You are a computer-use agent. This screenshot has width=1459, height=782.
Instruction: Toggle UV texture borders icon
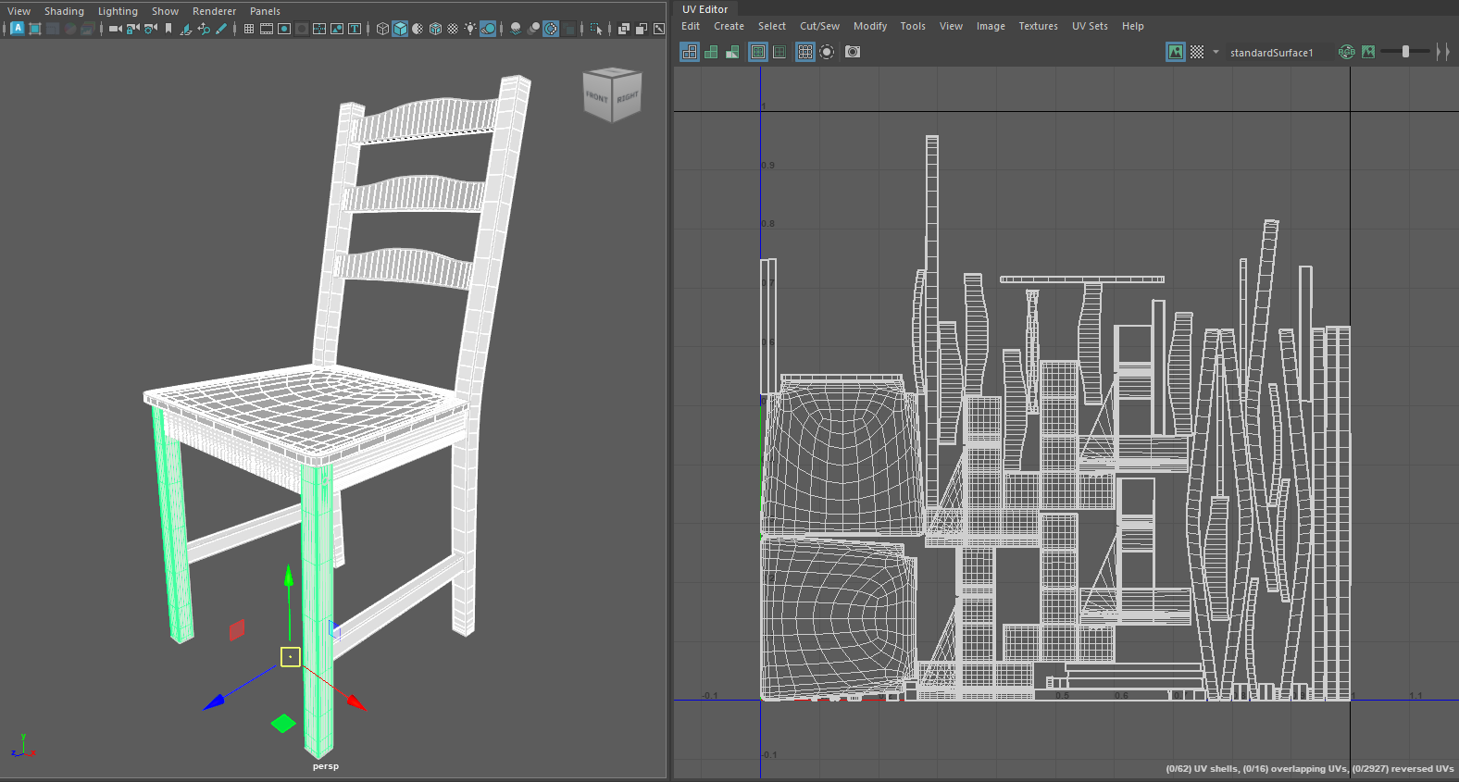coord(758,52)
